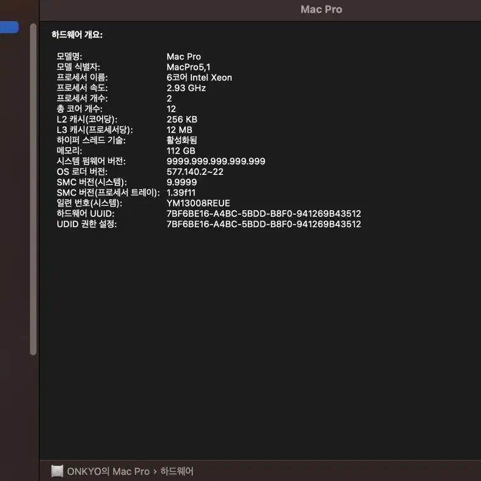Click the UUID value beside '하드웨어 UUID:'
The height and width of the screenshot is (481, 481).
pos(264,214)
